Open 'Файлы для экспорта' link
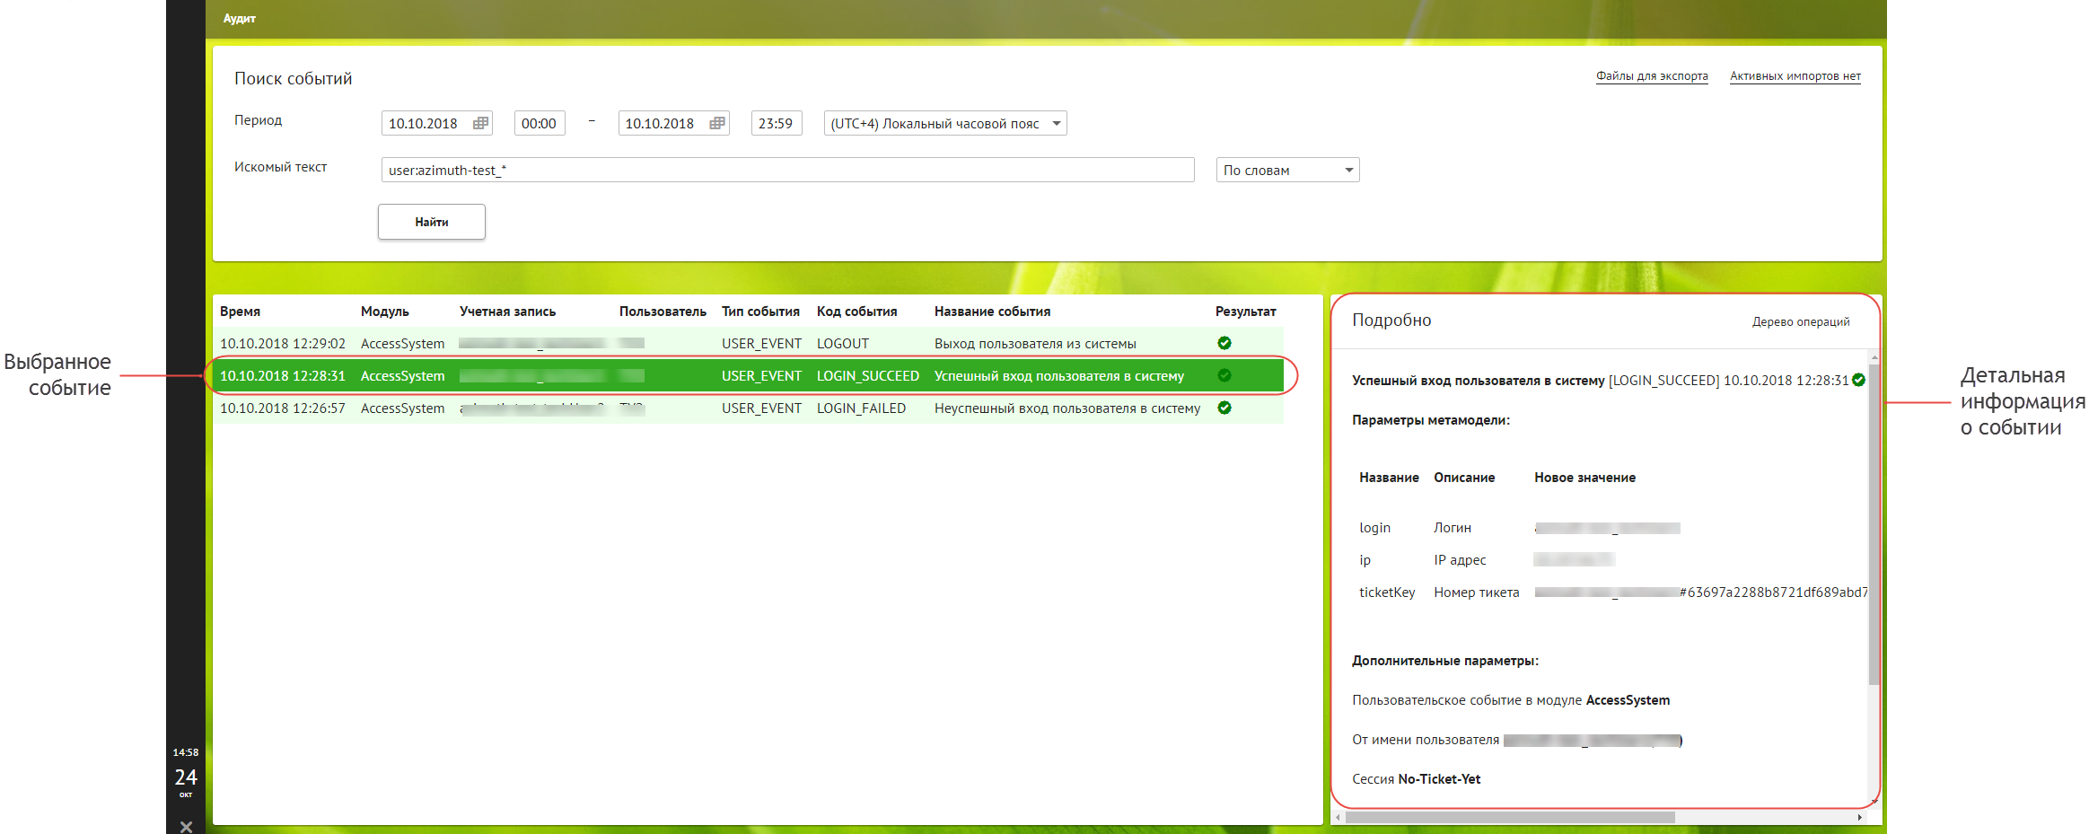The height and width of the screenshot is (834, 2089). tap(1651, 76)
